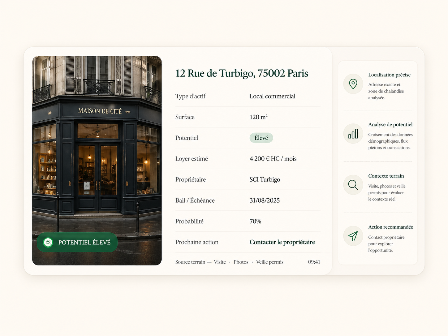
Task: Select the address heading 12 Rue de Turbigo
Action: click(x=242, y=73)
